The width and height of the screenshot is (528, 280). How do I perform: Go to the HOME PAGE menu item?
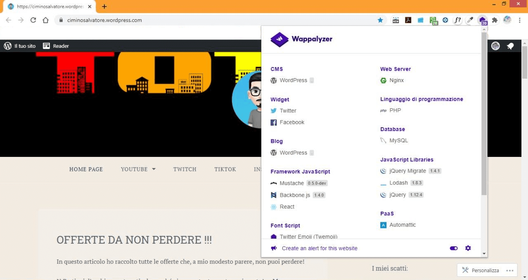(x=86, y=169)
